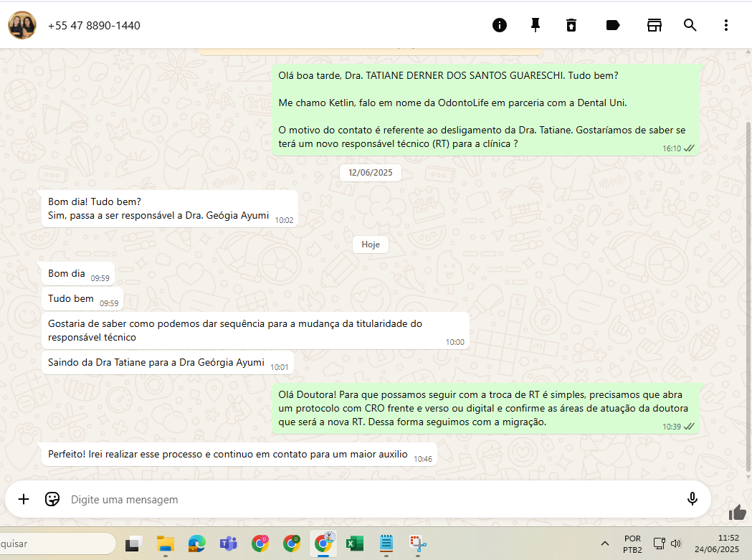Select message 'Saindo da Dra Tatiane para a Dra Geórgia'
Screen dimensions: 752x560
click(168, 363)
